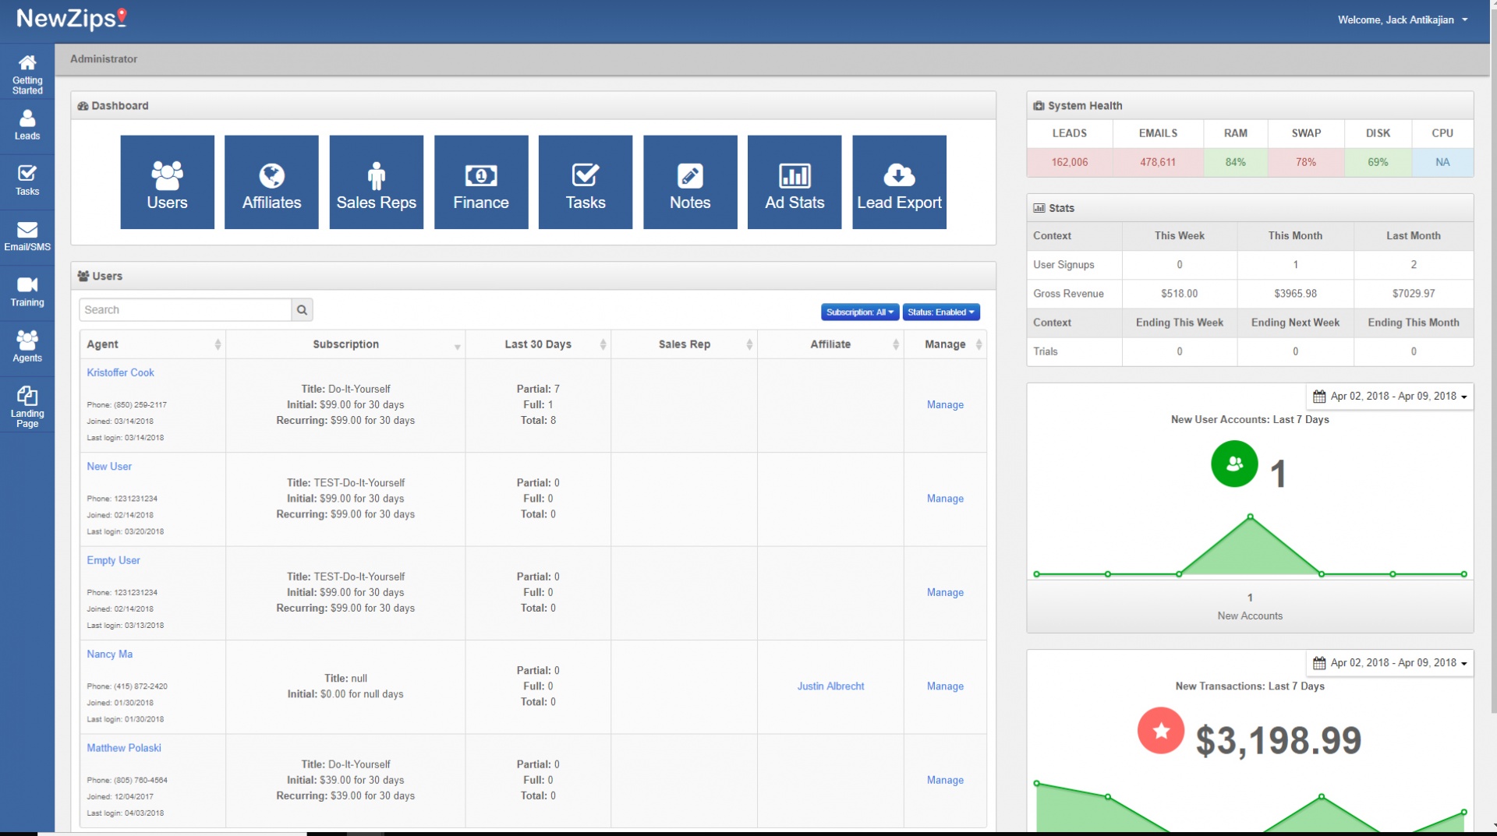Sort the table by Manage column
Image resolution: width=1497 pixels, height=836 pixels.
click(x=945, y=344)
